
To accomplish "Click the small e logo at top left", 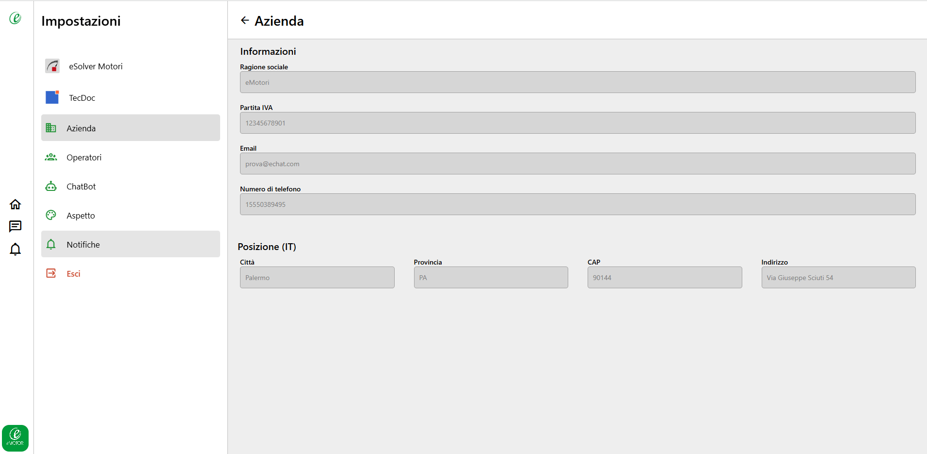I will pos(15,18).
